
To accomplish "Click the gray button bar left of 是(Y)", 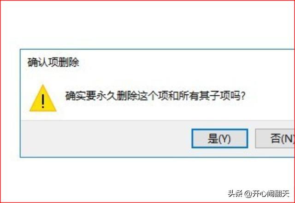I will point(106,139).
